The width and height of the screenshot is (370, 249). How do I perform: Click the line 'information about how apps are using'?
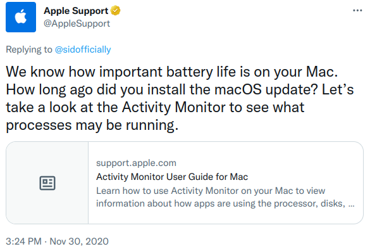(x=225, y=203)
